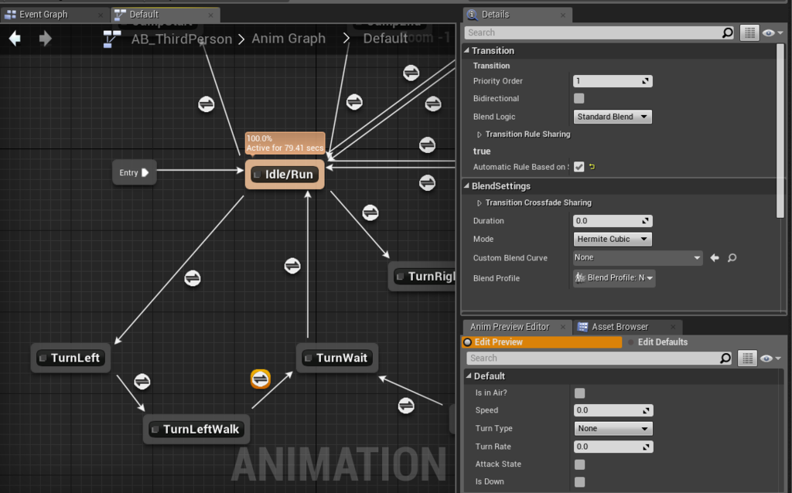
Task: Open grid view button in Anim Preview Editor
Action: 748,359
